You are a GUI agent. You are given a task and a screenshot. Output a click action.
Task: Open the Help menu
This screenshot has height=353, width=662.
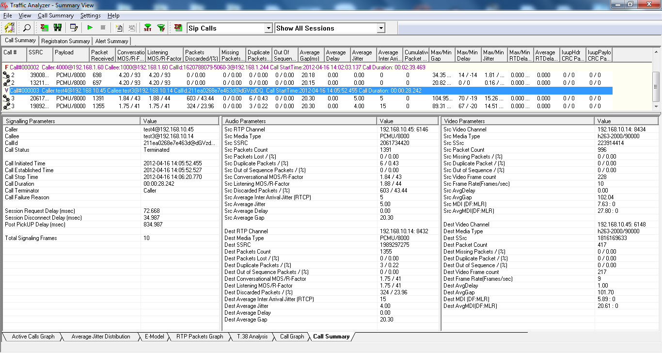tap(113, 16)
